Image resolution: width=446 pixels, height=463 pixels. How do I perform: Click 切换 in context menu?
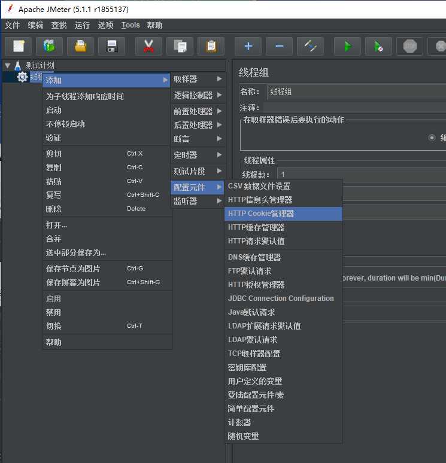pyautogui.click(x=108, y=326)
